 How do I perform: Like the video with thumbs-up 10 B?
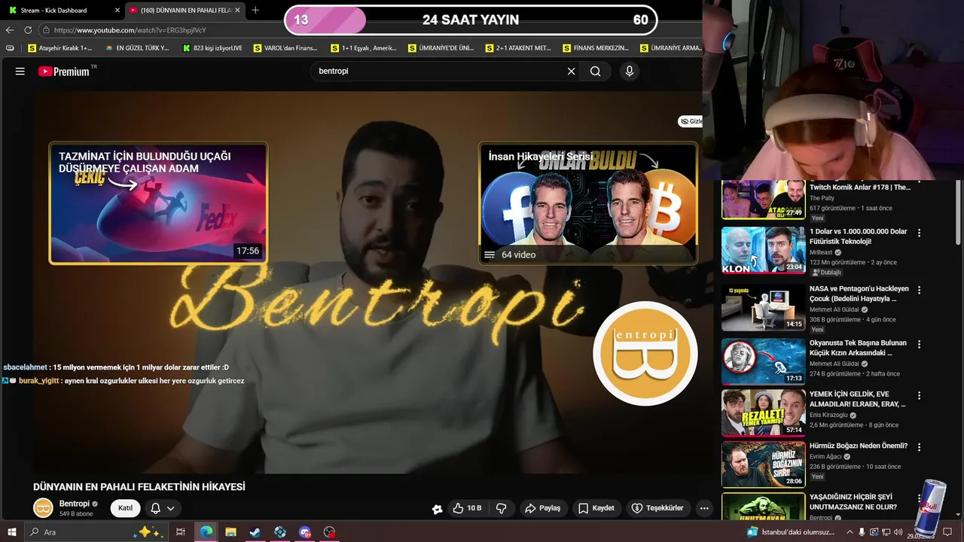click(x=467, y=508)
